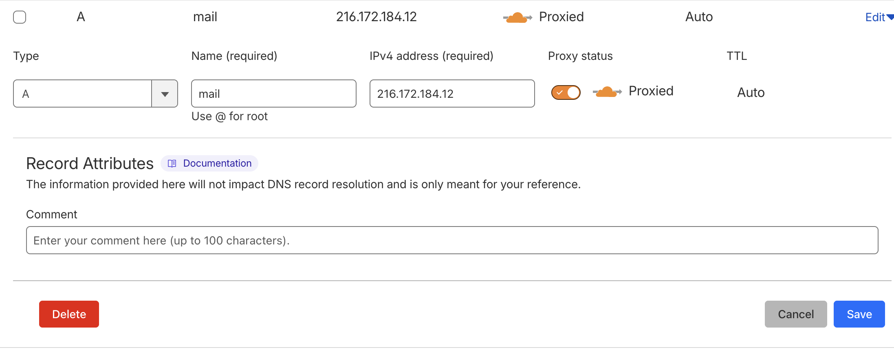
Task: Open the record Type dropdown arrow
Action: click(165, 94)
